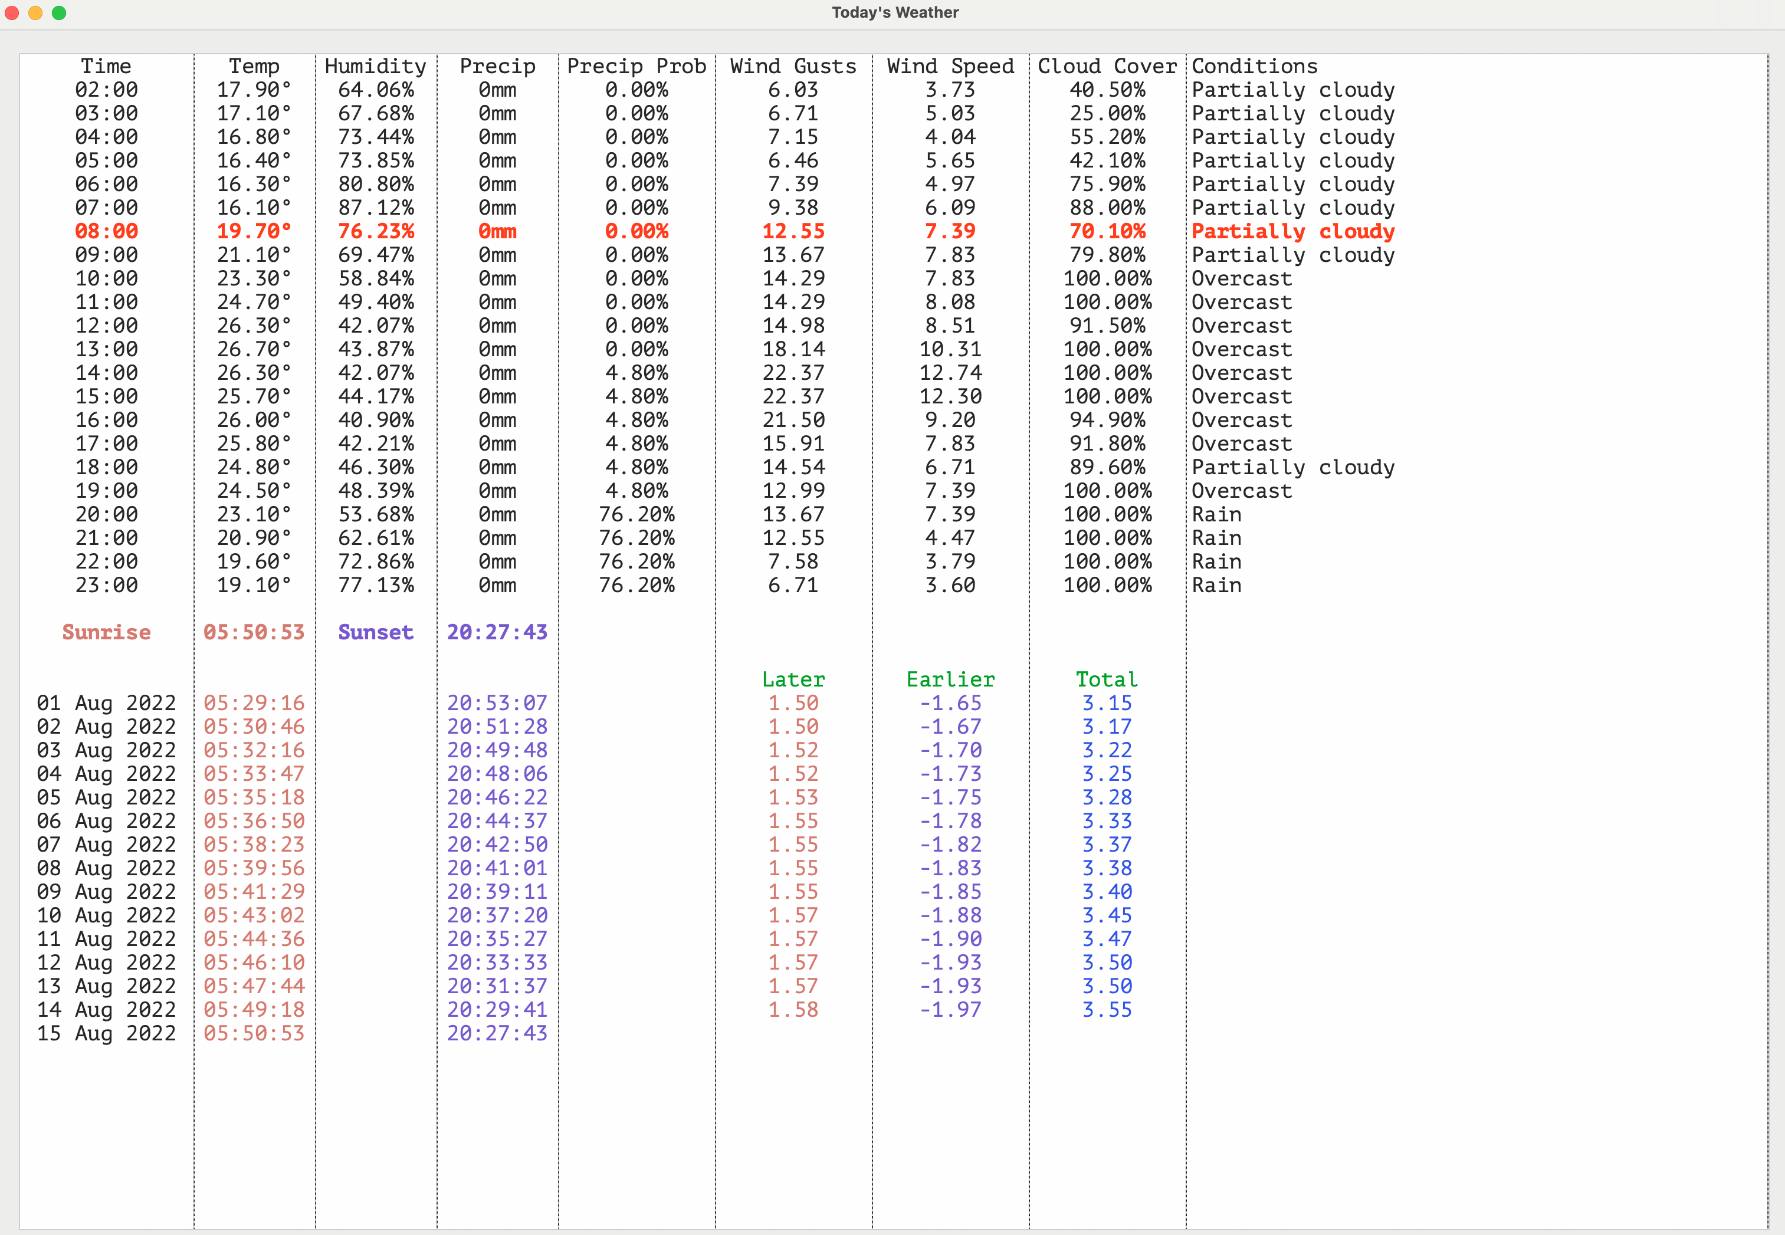
Task: Click the Precip Prob column header
Action: coord(636,67)
